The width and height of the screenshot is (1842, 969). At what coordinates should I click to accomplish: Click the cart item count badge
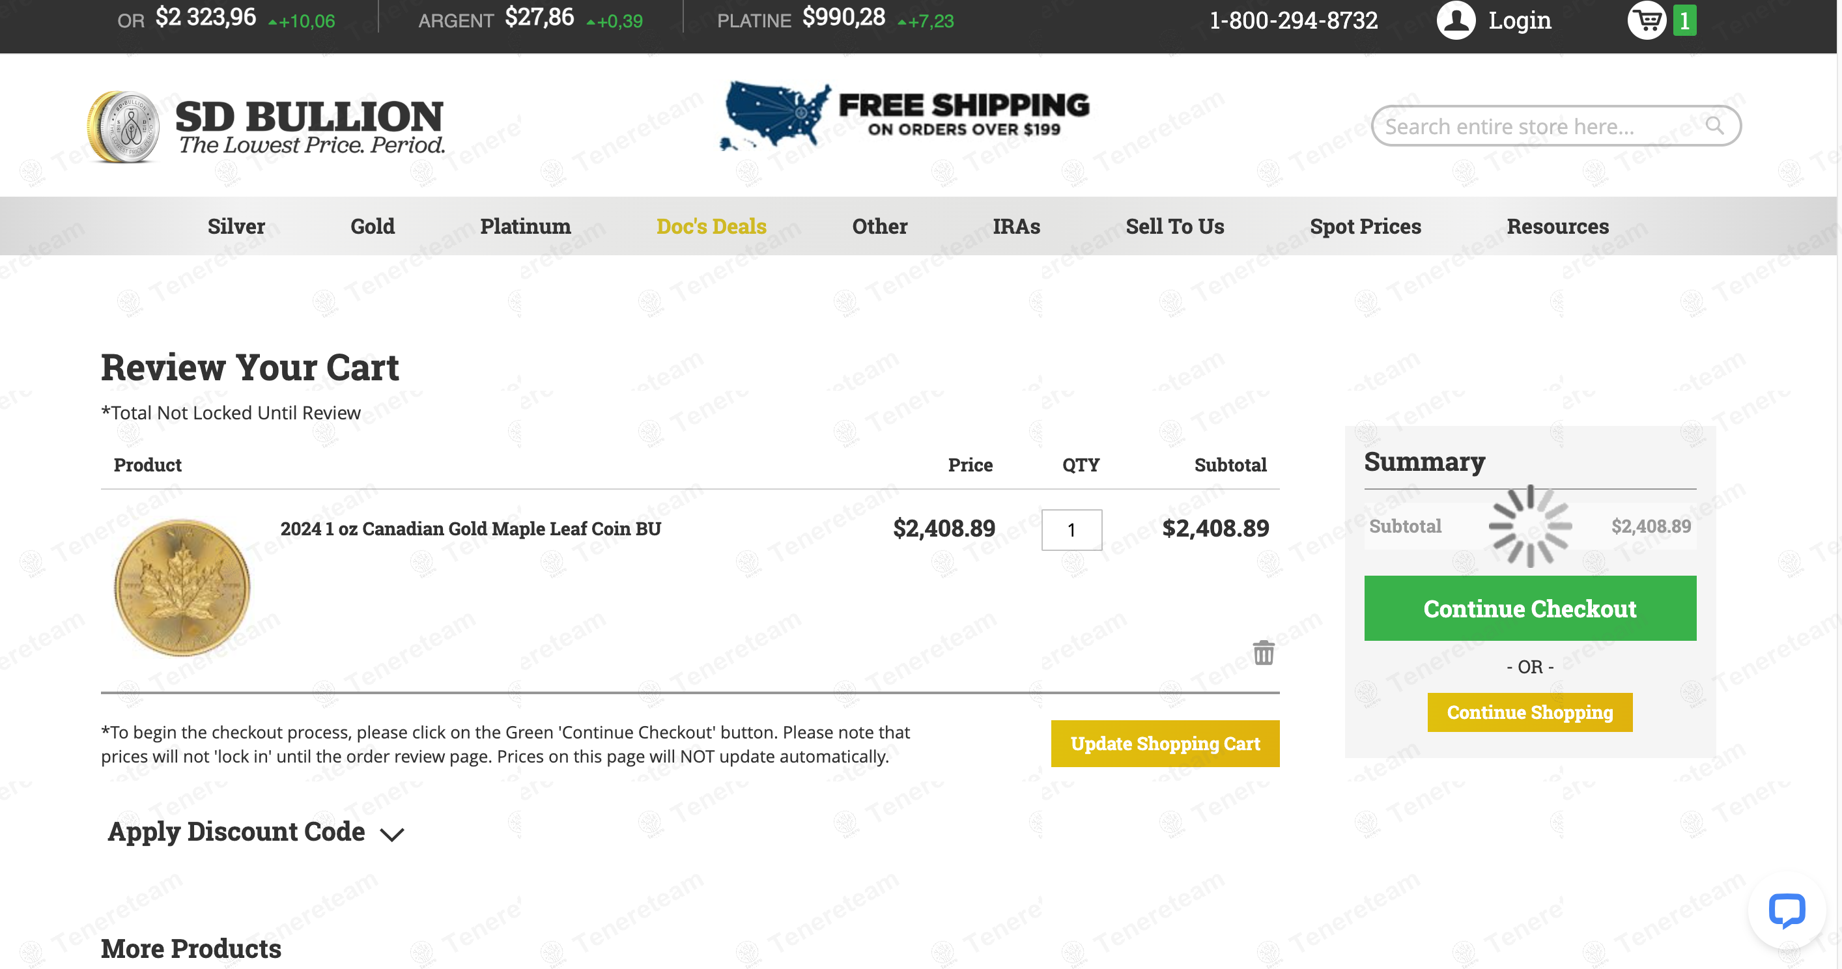click(1684, 20)
